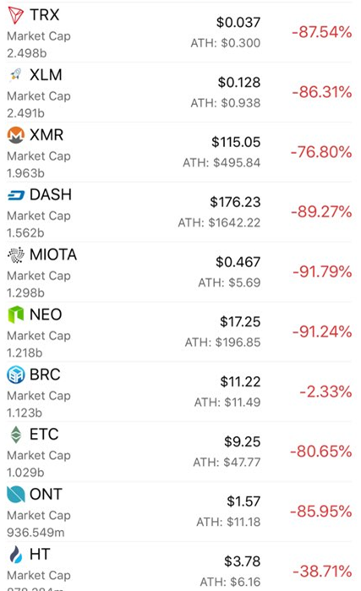Tap the green NEO logo

pos(16,315)
